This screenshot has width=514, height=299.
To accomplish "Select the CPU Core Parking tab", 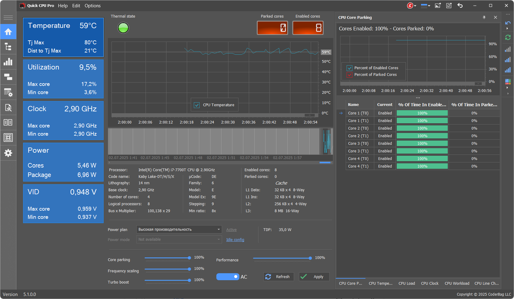I will [x=350, y=283].
